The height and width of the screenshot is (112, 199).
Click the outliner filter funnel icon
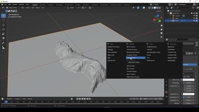[193, 8]
